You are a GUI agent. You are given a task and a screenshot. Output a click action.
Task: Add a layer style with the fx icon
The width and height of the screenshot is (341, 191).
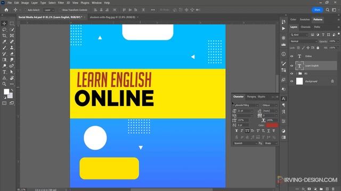pyautogui.click(x=303, y=189)
